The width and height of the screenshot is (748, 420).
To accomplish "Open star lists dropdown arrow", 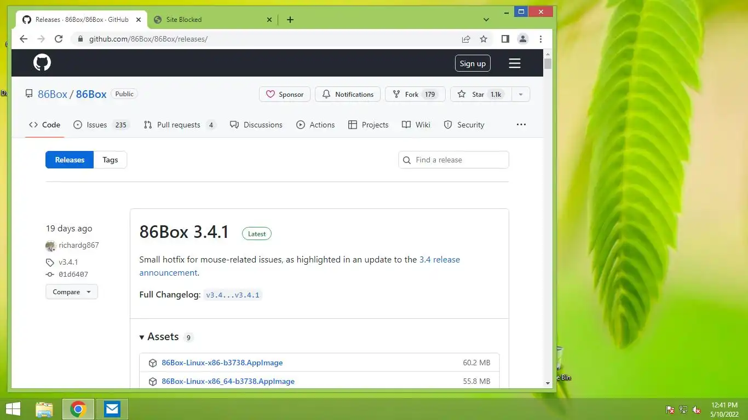I will (x=521, y=94).
